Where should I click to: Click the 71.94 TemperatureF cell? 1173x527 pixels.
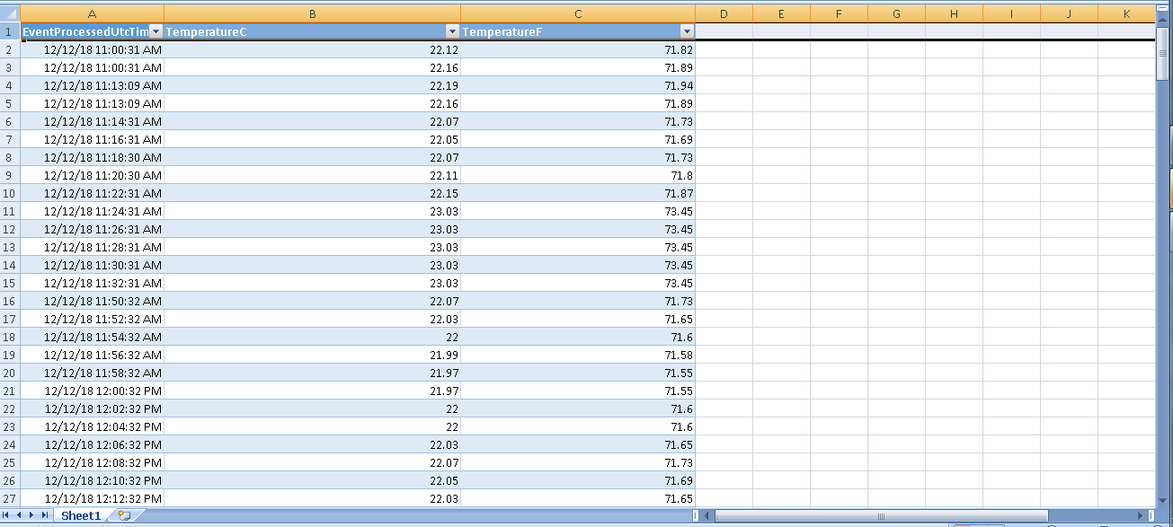point(578,85)
